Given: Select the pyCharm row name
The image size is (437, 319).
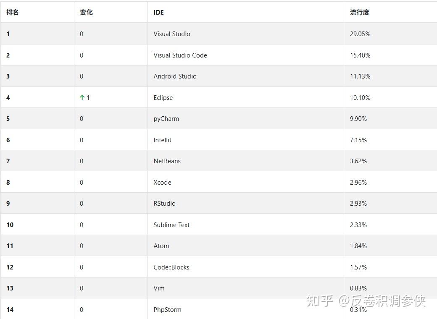Looking at the screenshot, I should 166,119.
